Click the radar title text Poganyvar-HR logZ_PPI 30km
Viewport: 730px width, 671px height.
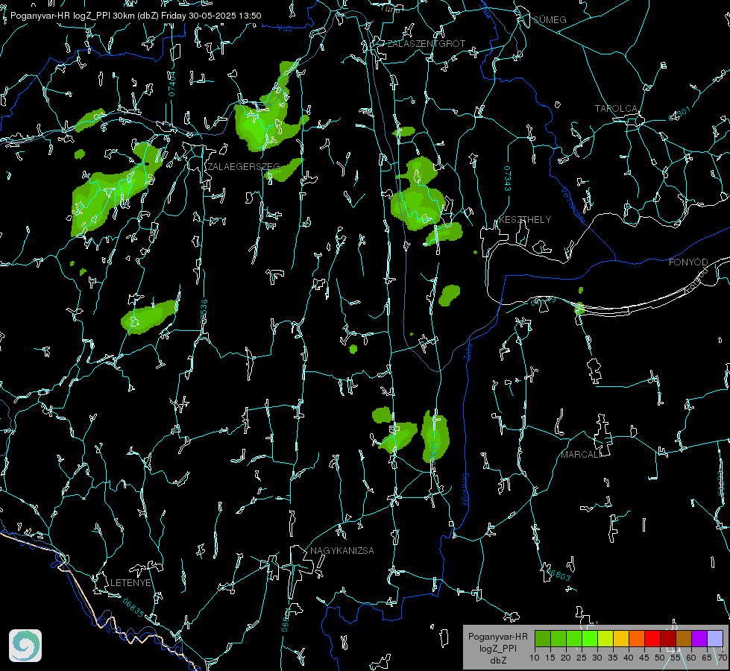pyautogui.click(x=74, y=16)
